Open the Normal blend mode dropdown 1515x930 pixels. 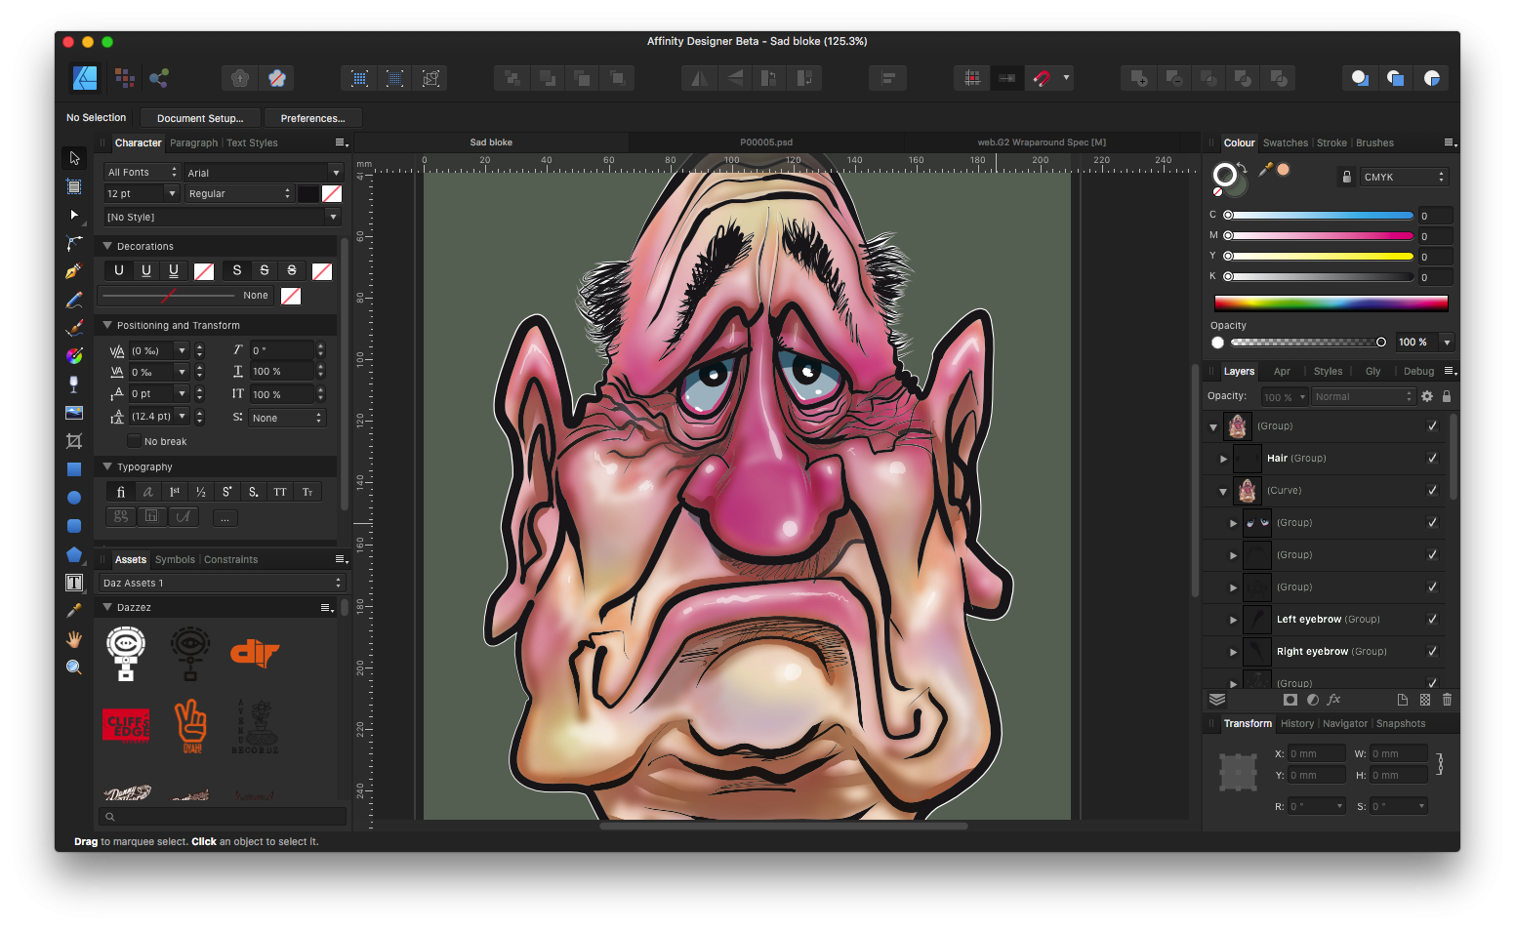click(x=1363, y=396)
